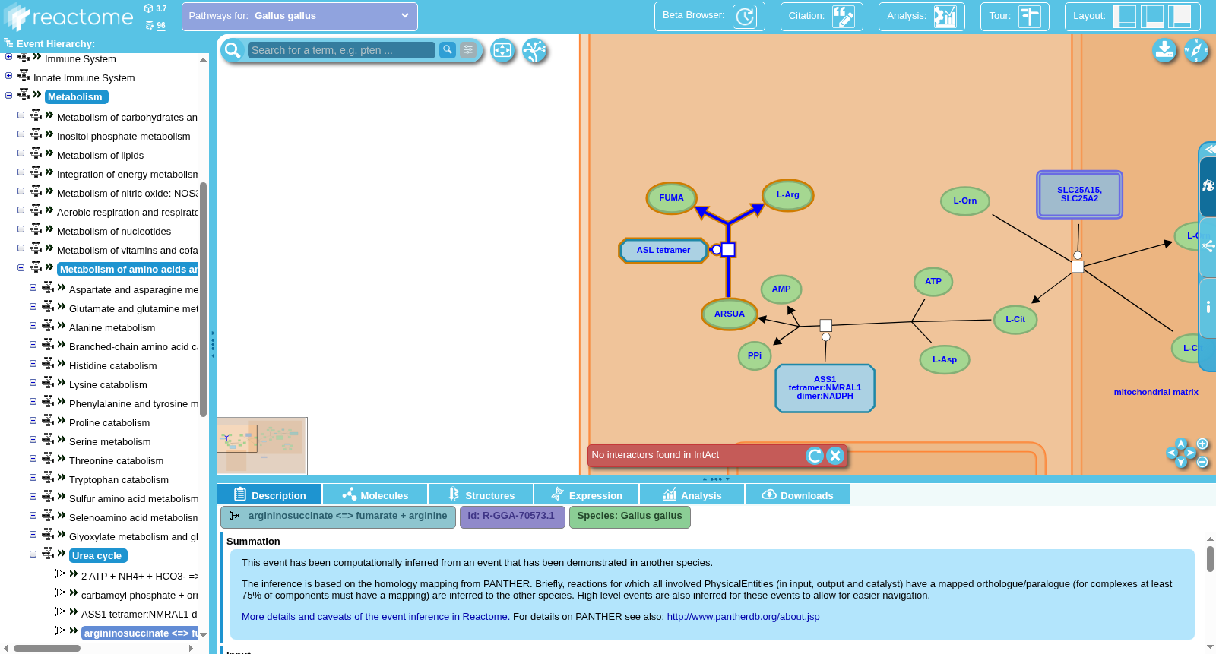This screenshot has height=654, width=1216.
Task: Click the Id R-GGA-70573.1 label
Action: click(512, 517)
